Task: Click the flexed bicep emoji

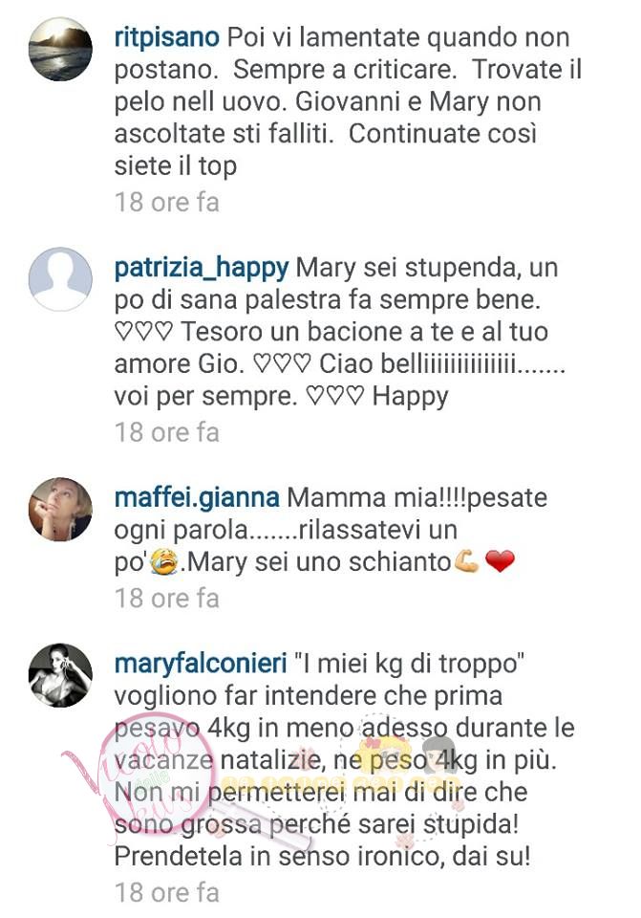Action: [x=466, y=562]
